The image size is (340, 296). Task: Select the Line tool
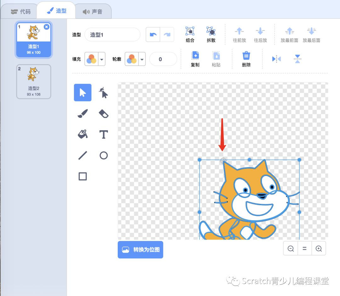tap(82, 155)
